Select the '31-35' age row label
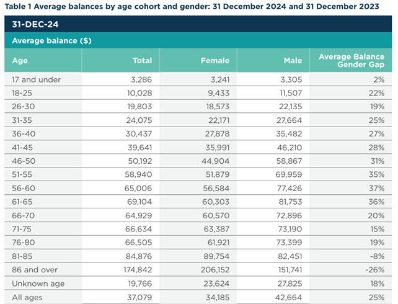The width and height of the screenshot is (398, 304). pos(22,120)
